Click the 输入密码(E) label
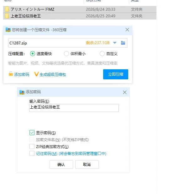Image resolution: width=174 pixels, height=194 pixels. point(39,101)
